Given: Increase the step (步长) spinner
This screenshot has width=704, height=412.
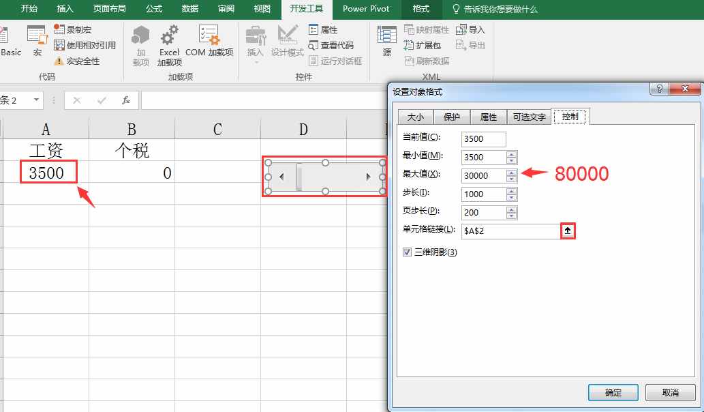Looking at the screenshot, I should coord(511,191).
